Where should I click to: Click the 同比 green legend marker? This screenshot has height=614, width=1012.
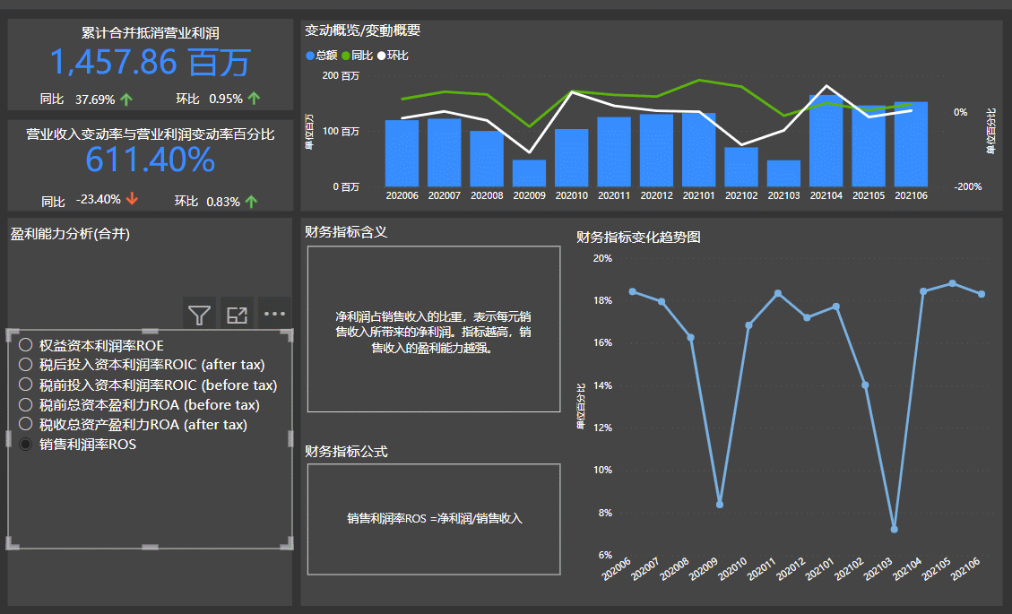pos(346,56)
